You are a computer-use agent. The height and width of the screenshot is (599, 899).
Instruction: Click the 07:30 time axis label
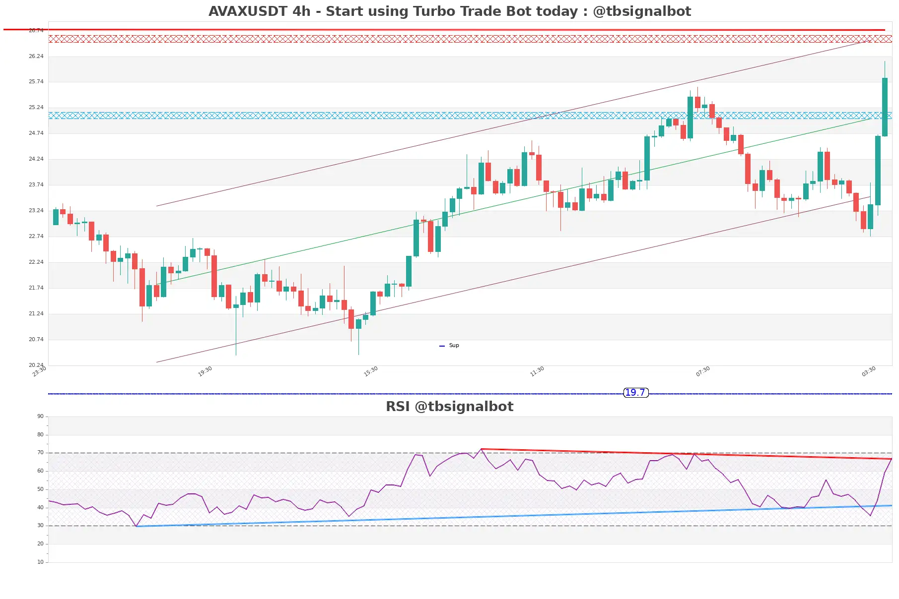pyautogui.click(x=703, y=371)
